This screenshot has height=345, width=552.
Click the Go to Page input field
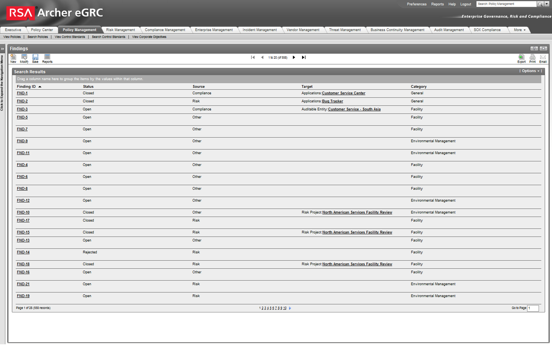(x=533, y=308)
